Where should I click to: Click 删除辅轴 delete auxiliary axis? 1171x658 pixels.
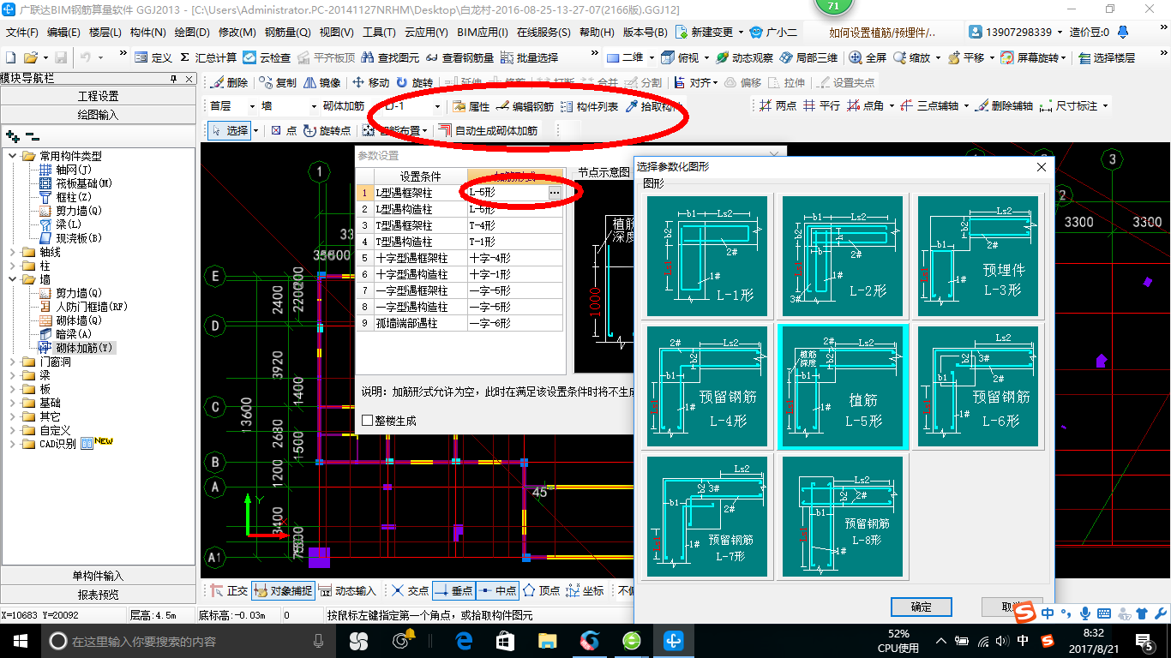[x=1004, y=106]
